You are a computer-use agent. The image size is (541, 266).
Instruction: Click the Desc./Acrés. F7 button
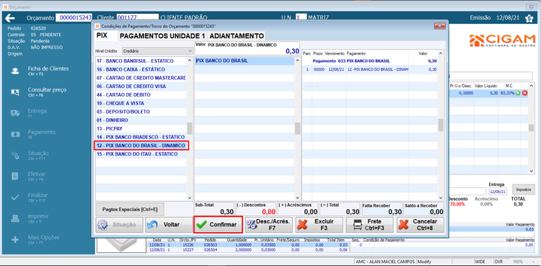(x=269, y=225)
